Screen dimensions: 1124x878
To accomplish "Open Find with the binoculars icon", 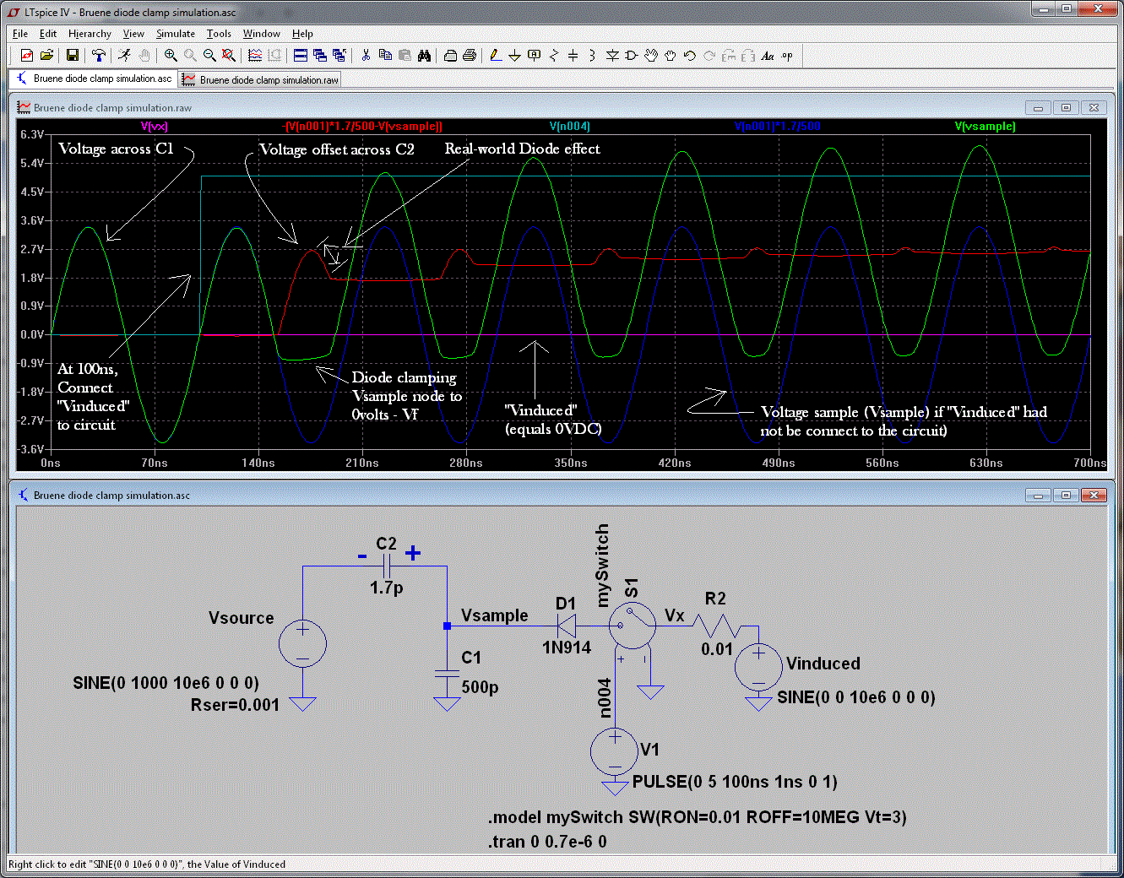I will pyautogui.click(x=424, y=56).
